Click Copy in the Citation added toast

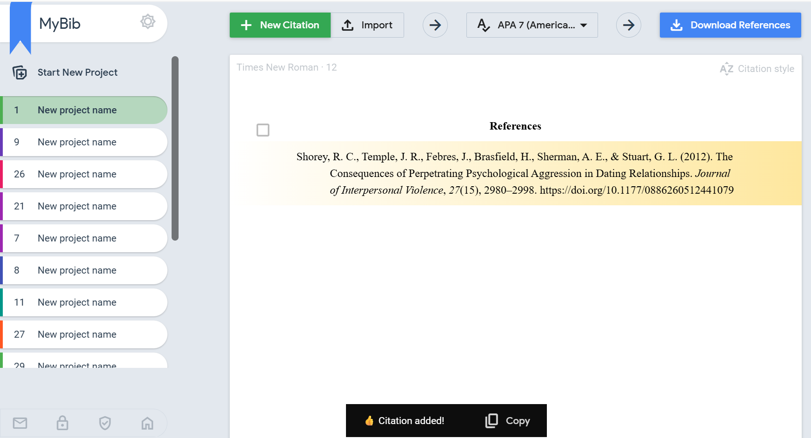tap(508, 421)
